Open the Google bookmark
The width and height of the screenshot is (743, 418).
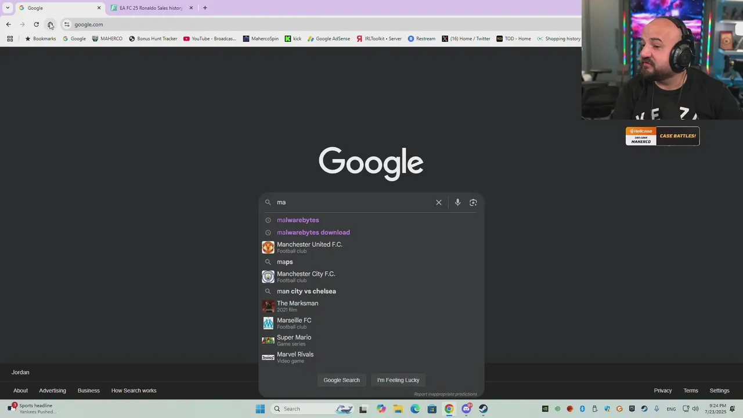(74, 39)
